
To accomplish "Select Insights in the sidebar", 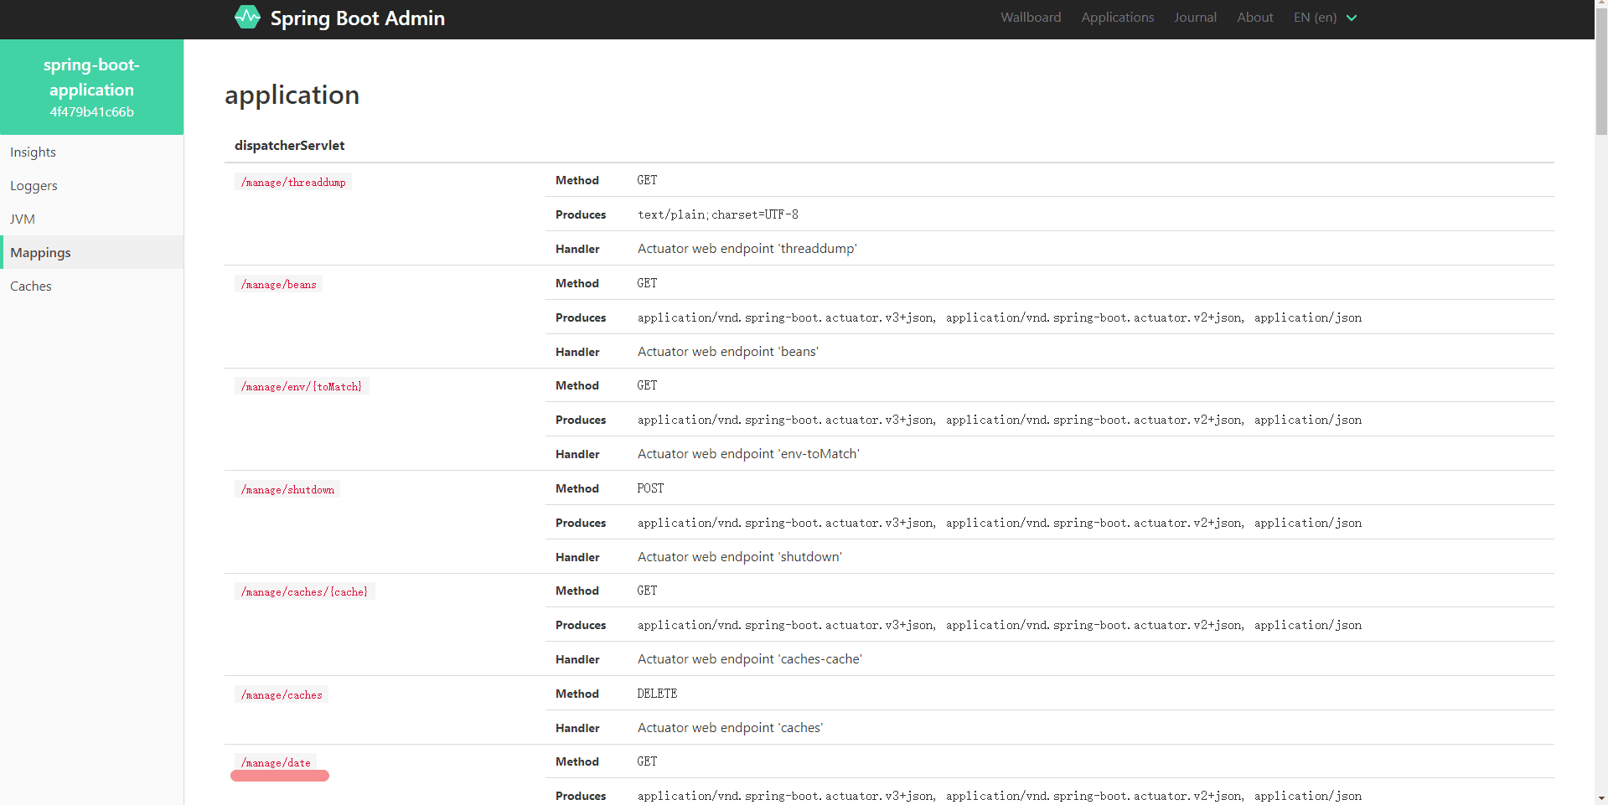I will tap(34, 152).
